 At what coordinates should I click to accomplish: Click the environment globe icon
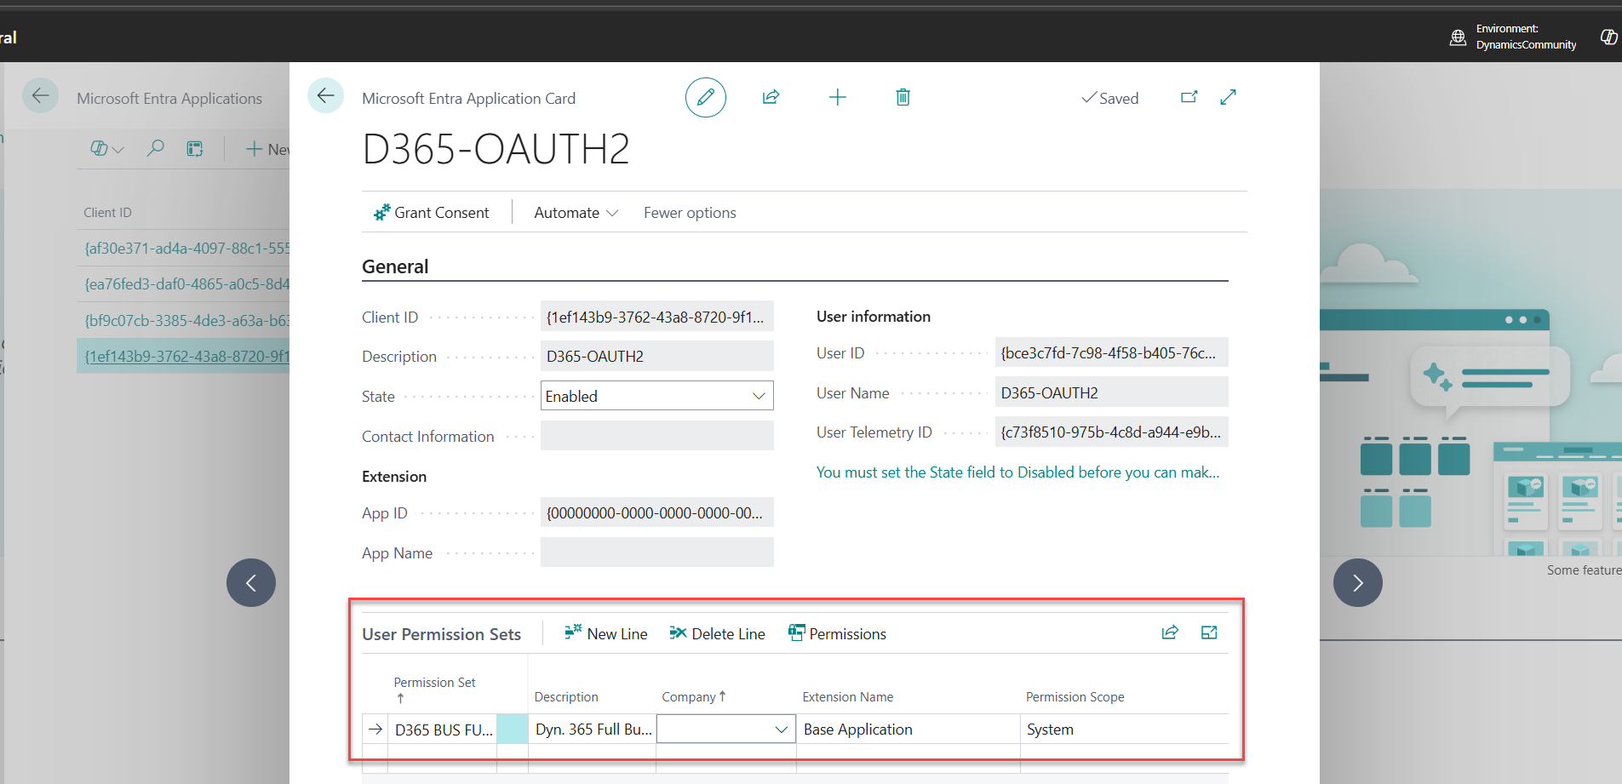[x=1458, y=37]
